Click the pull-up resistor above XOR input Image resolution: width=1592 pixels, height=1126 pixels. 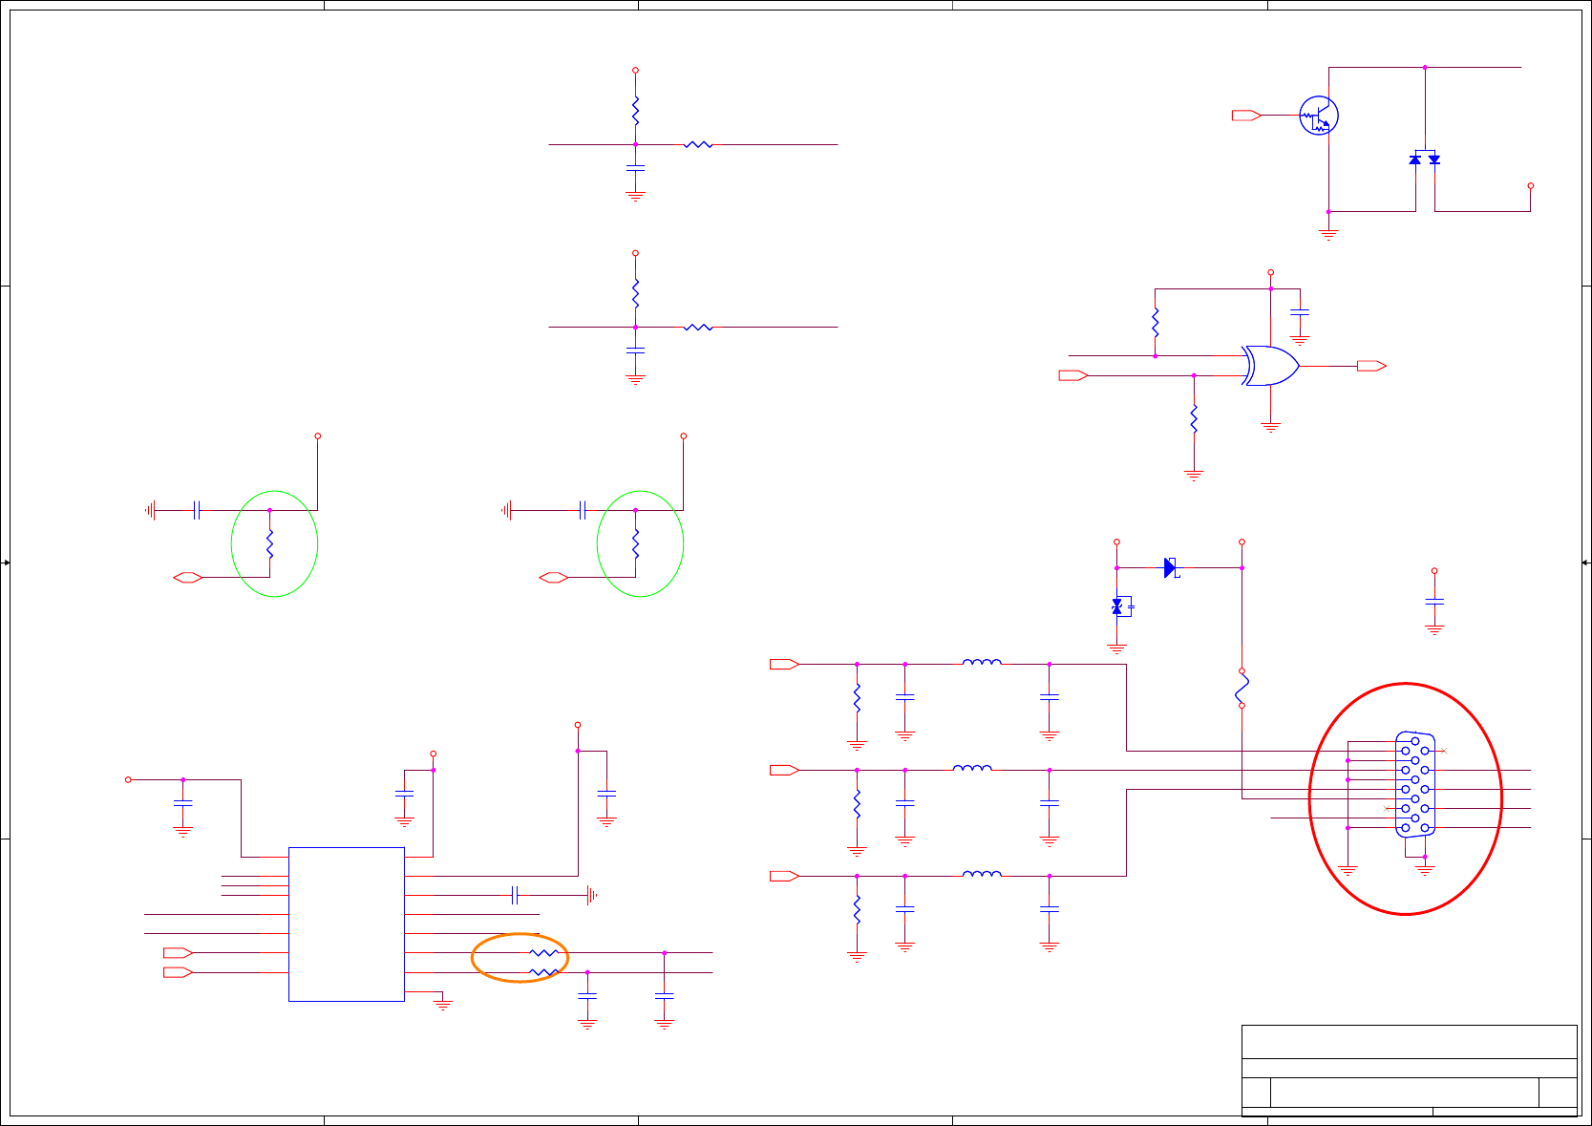1156,322
